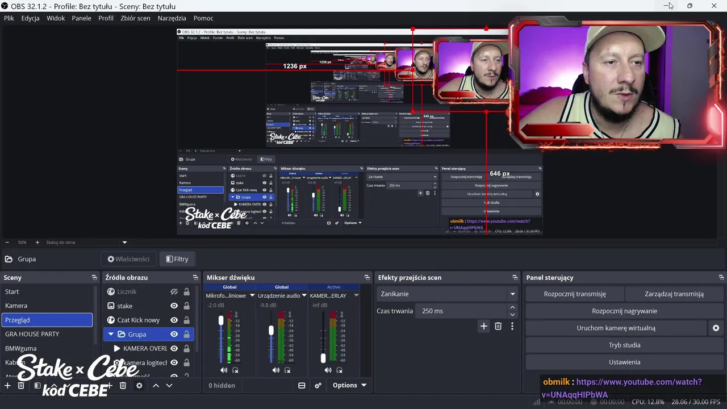Decrease Czas trwania with down arrow
This screenshot has height=409, width=727.
[x=512, y=315]
